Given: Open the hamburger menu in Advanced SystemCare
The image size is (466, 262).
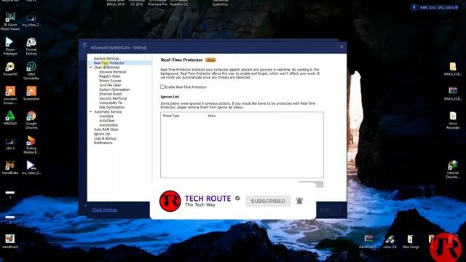Looking at the screenshot, I should (84, 45).
